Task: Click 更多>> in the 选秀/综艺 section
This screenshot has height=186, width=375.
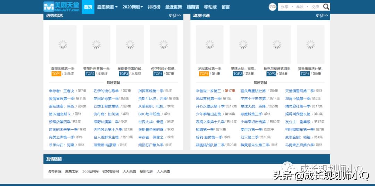Action: pos(175,16)
